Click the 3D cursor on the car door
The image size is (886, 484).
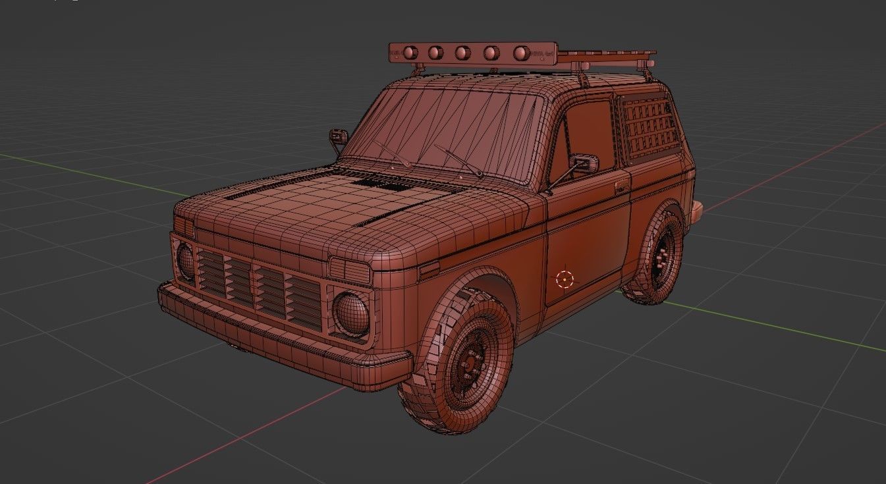pyautogui.click(x=565, y=279)
